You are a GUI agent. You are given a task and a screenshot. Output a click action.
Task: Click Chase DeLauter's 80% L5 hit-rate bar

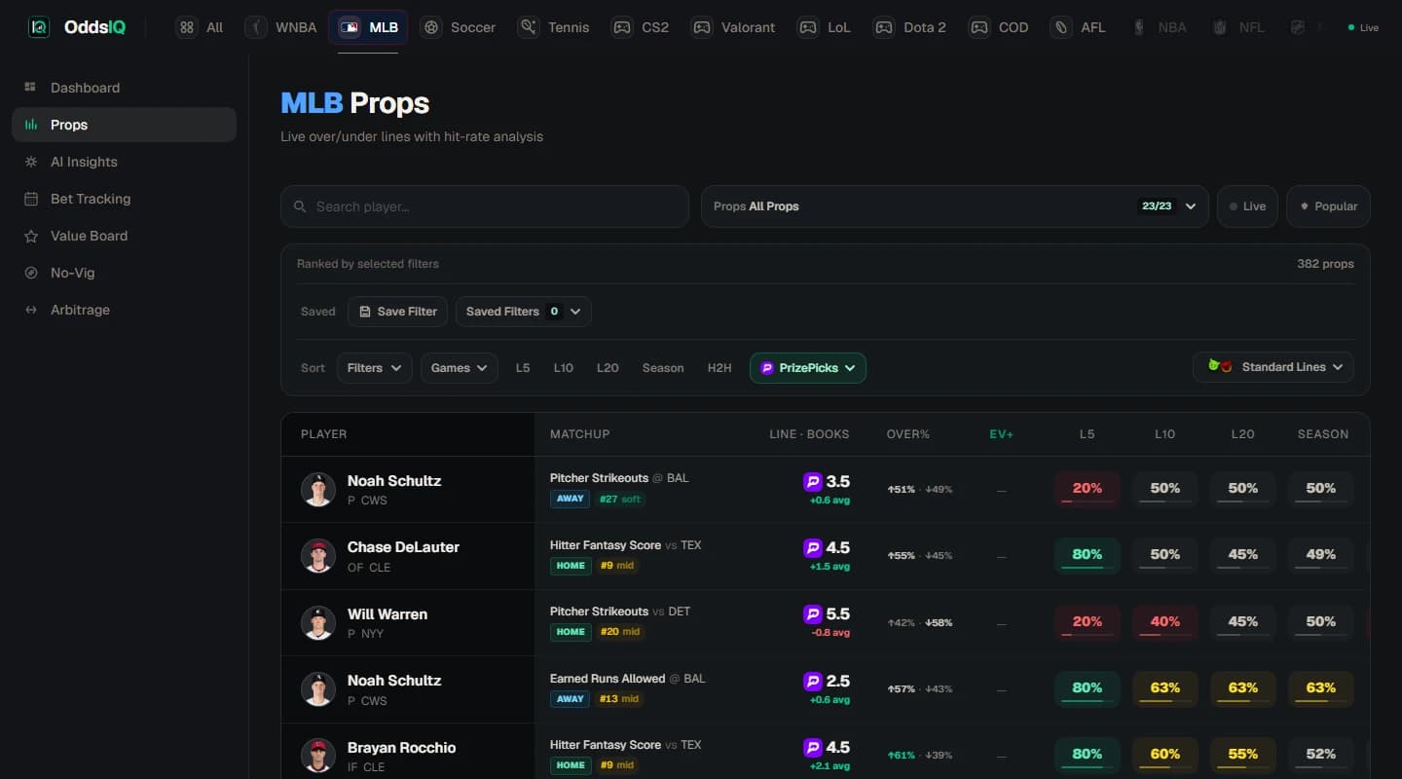coord(1088,556)
